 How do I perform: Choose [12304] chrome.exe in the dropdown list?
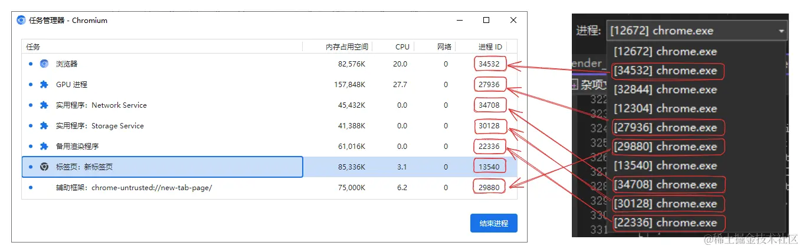(697, 108)
